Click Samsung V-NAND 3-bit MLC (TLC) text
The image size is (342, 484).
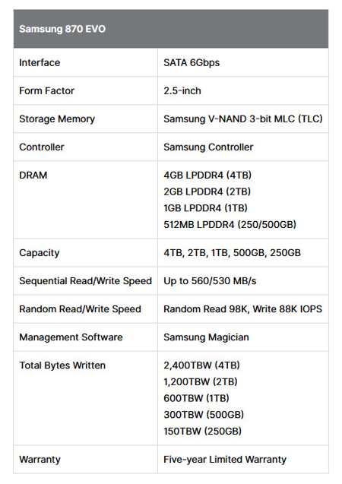pyautogui.click(x=243, y=119)
